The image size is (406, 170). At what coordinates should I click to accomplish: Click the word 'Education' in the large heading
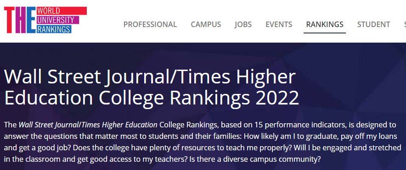coord(49,99)
